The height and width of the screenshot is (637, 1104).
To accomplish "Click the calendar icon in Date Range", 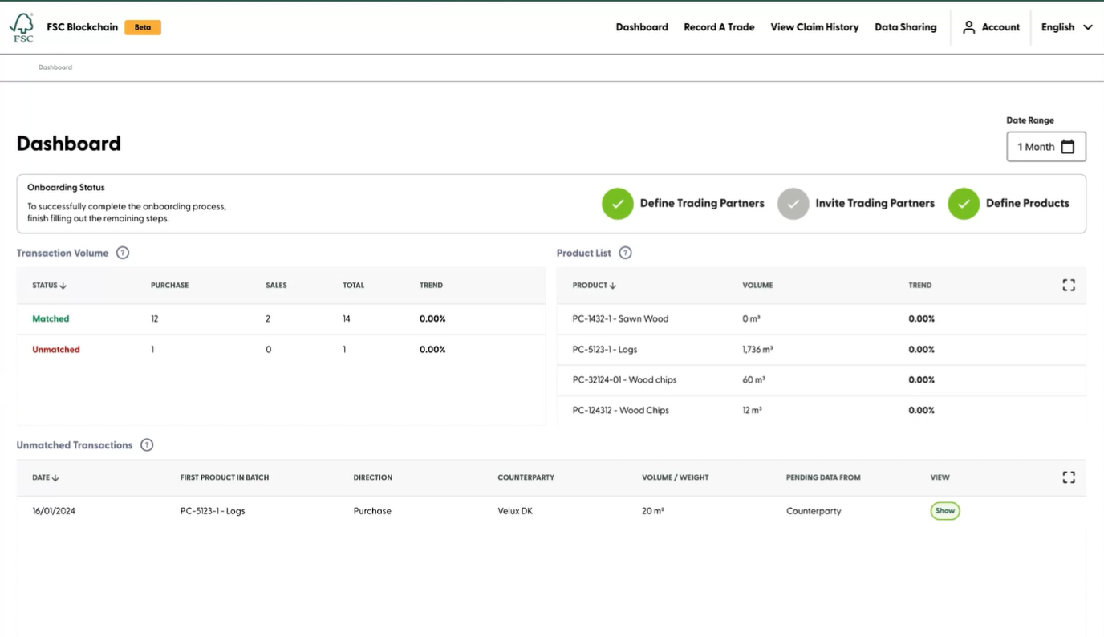I will (1068, 146).
